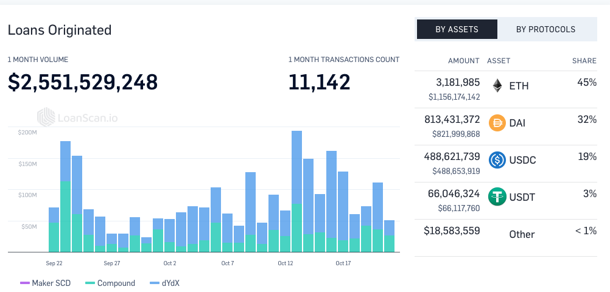Click the orange DAI coin icon
610x292 pixels.
coord(497,123)
